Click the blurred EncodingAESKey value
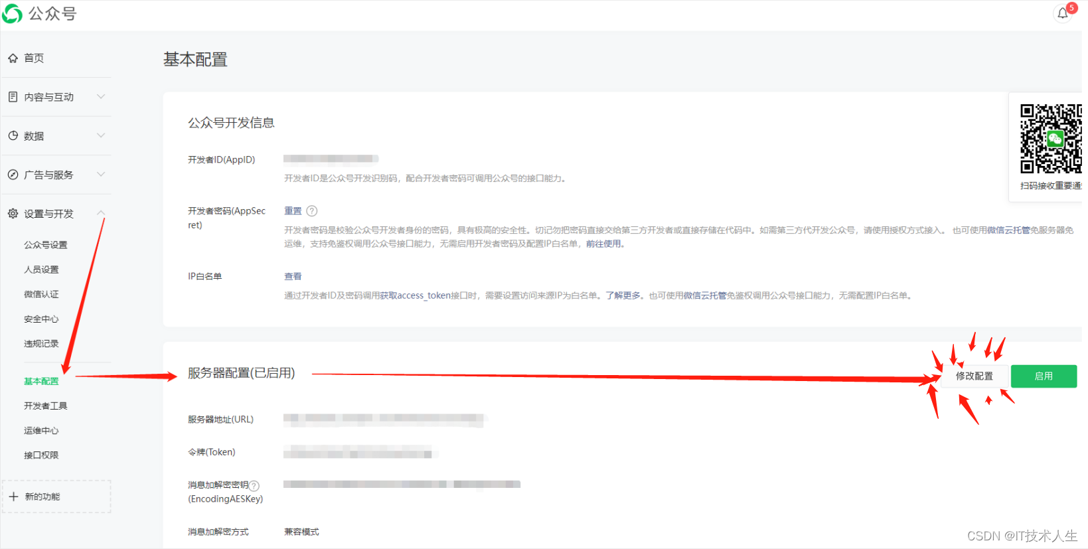The image size is (1088, 549). coord(402,485)
